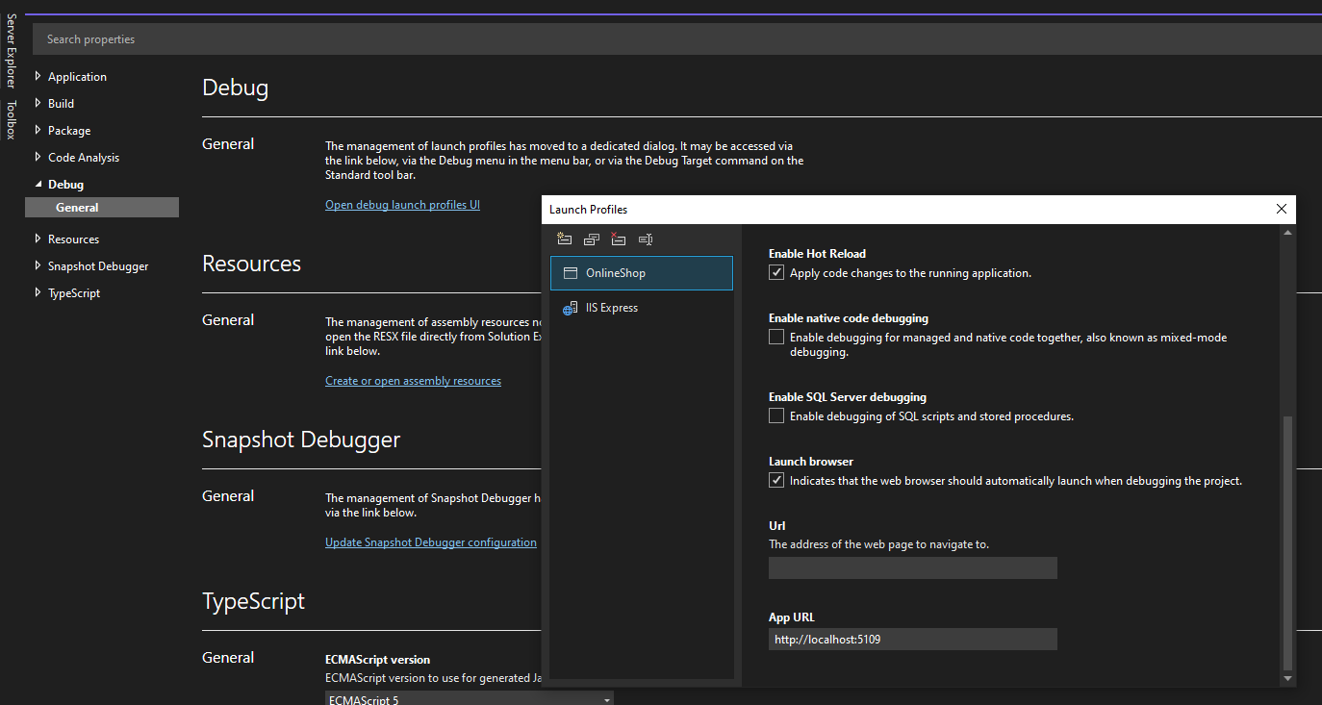Select the OnlineShop profile window icon
The width and height of the screenshot is (1322, 705).
(571, 273)
